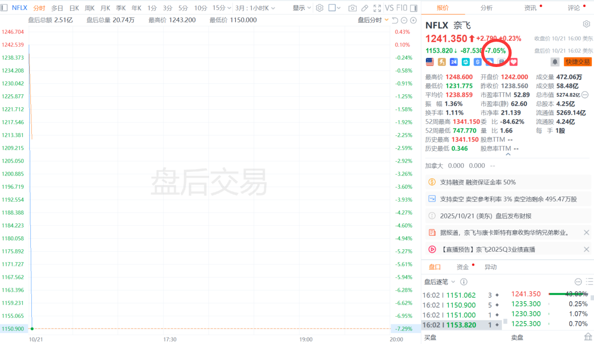The image size is (594, 344).
Task: Click the 快捷交易 quick trade button
Action: pos(577,62)
